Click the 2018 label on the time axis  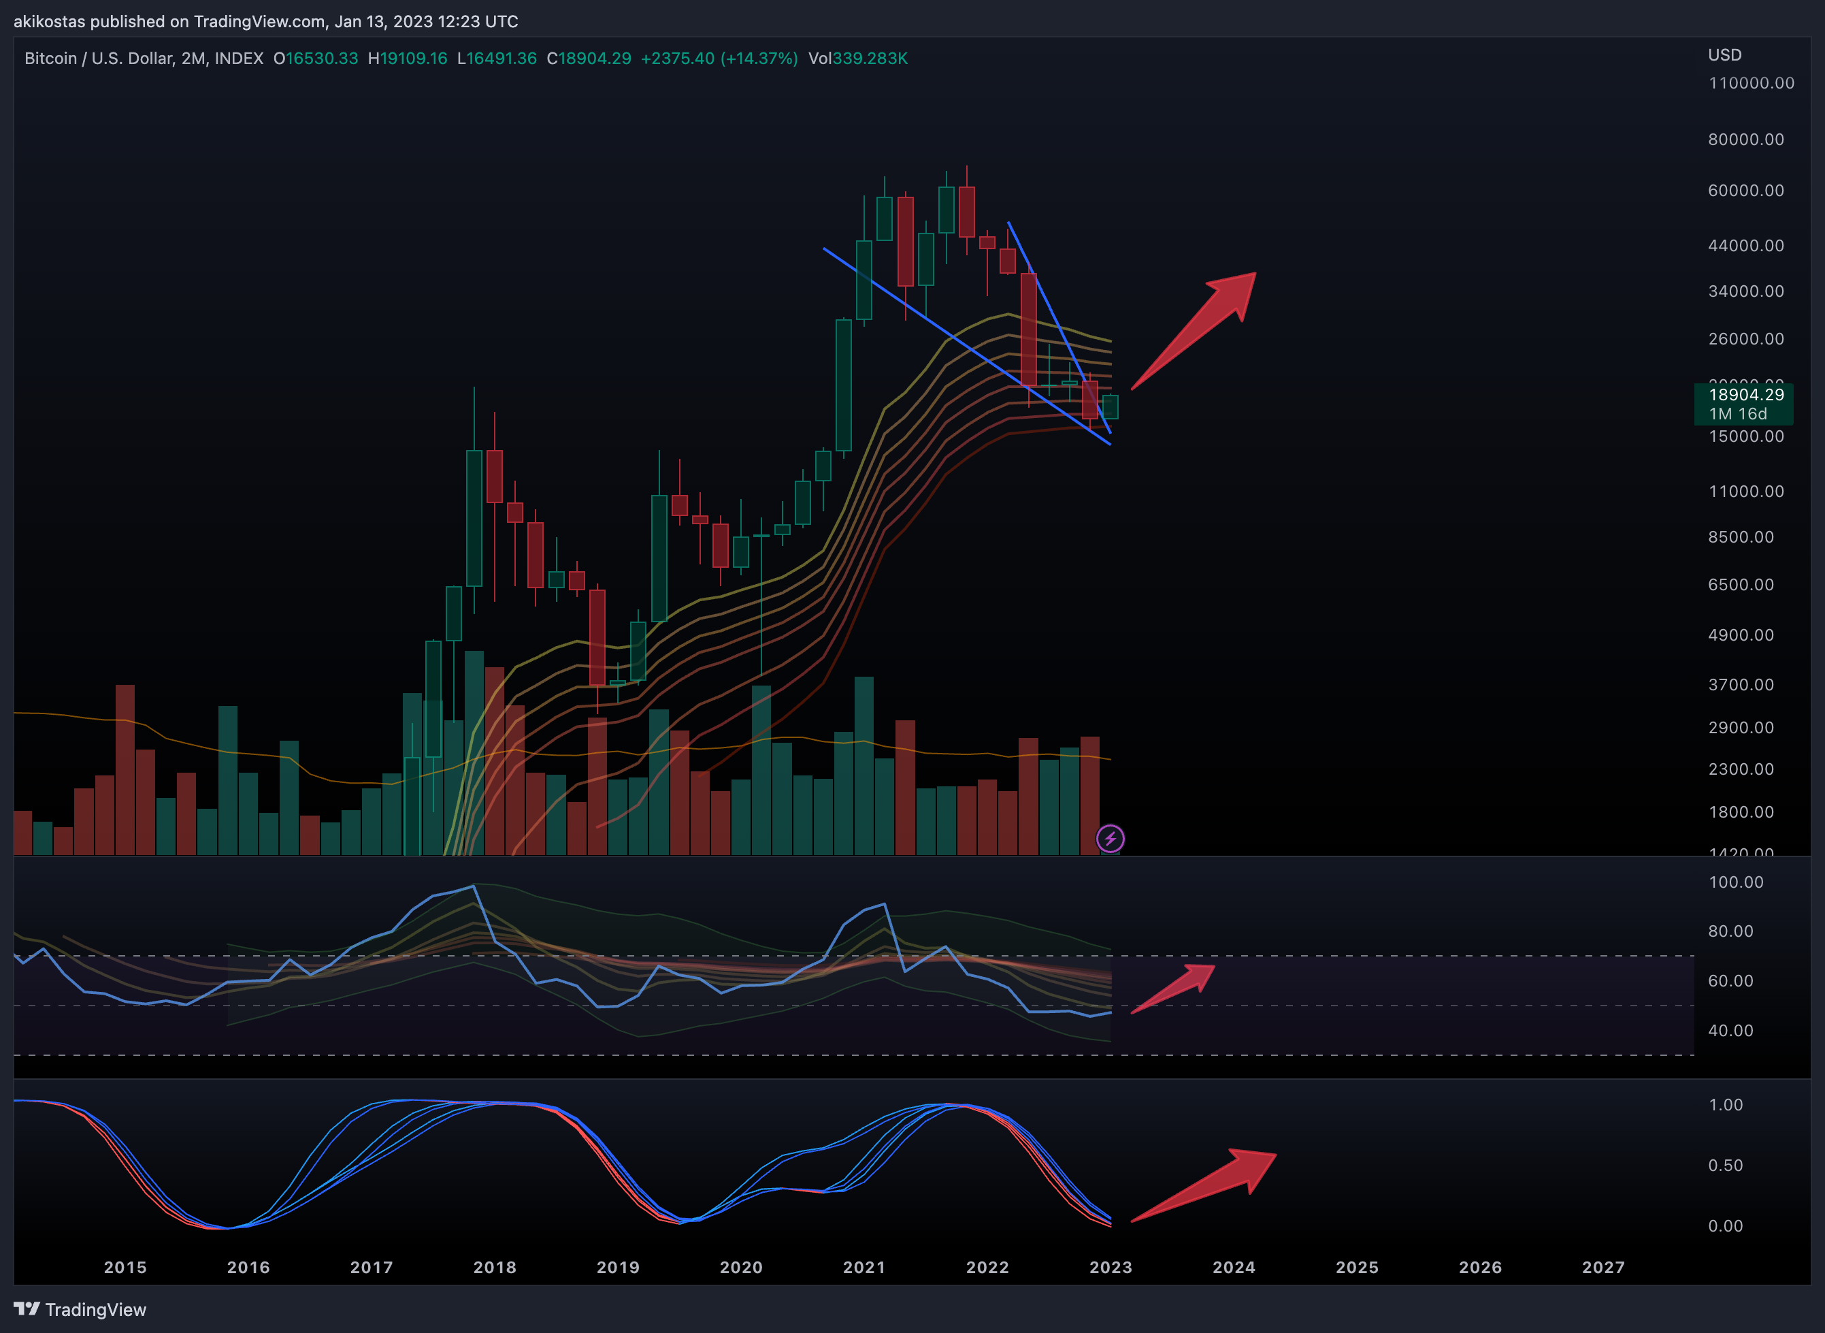(494, 1267)
